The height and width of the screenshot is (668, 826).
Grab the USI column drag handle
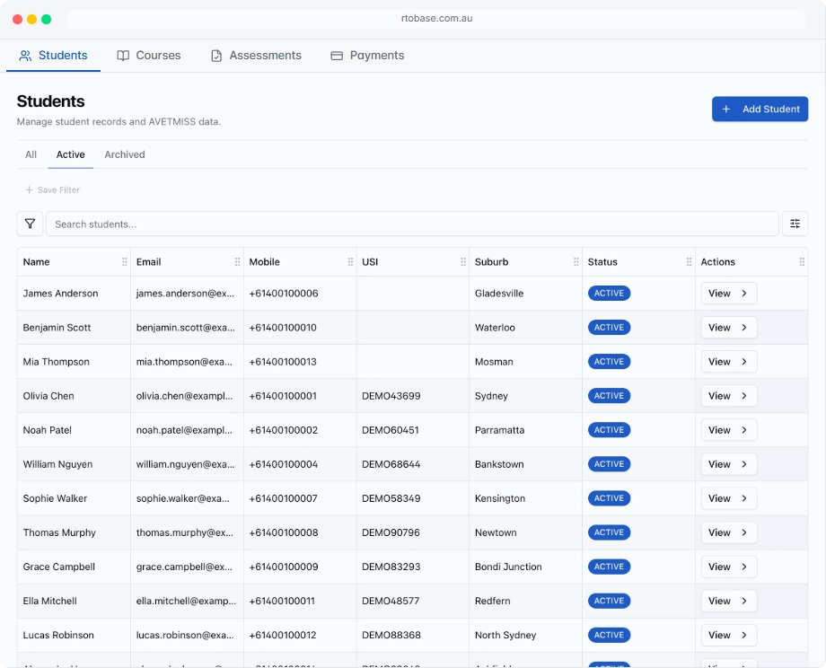pyautogui.click(x=463, y=262)
